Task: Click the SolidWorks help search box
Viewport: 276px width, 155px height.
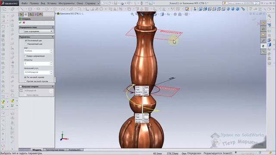Action: (241, 3)
